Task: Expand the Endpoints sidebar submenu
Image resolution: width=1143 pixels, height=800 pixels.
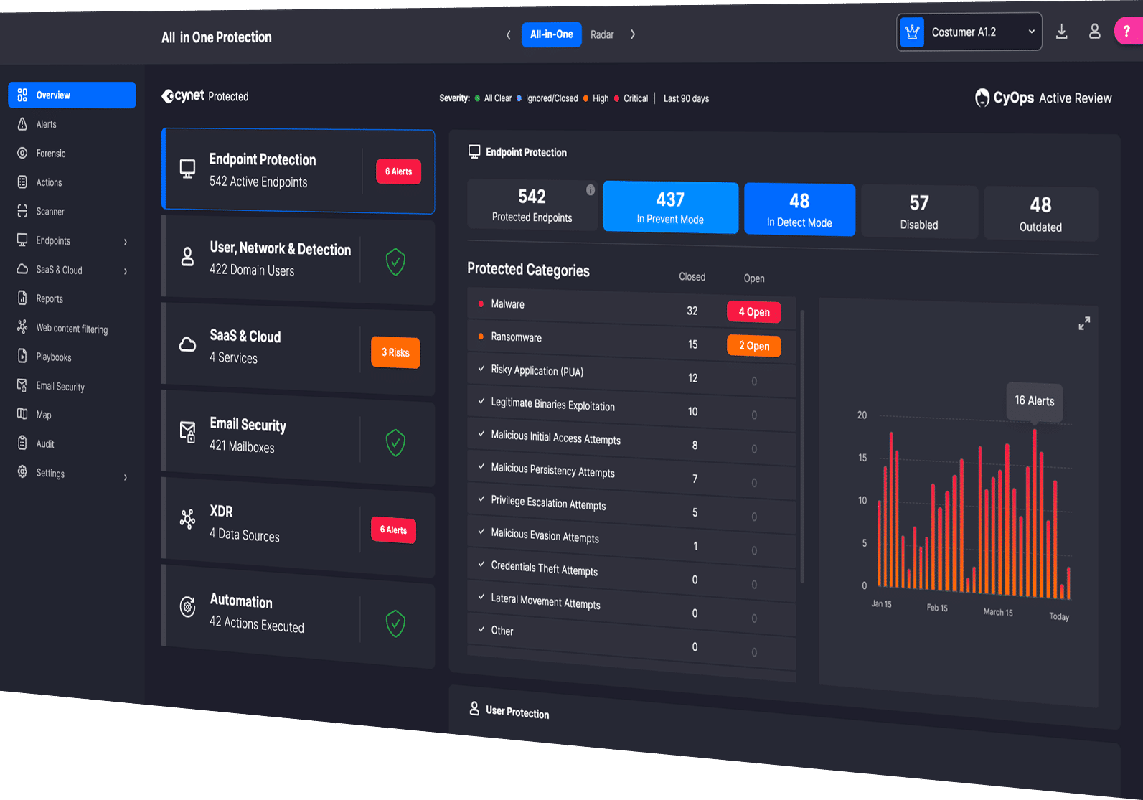Action: 126,242
